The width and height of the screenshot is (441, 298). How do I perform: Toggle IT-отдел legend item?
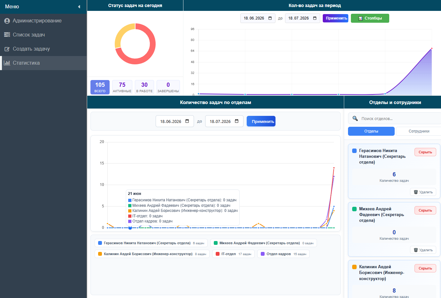tap(233, 254)
